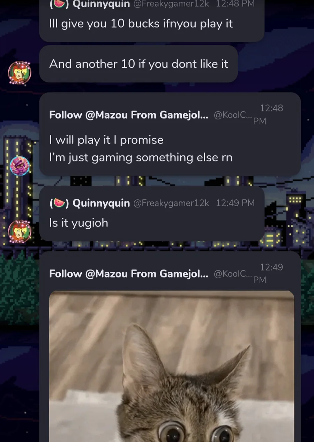Screen dimensions: 314x442
Task: Select the "Is it yugioh" message bubble
Action: click(x=152, y=213)
